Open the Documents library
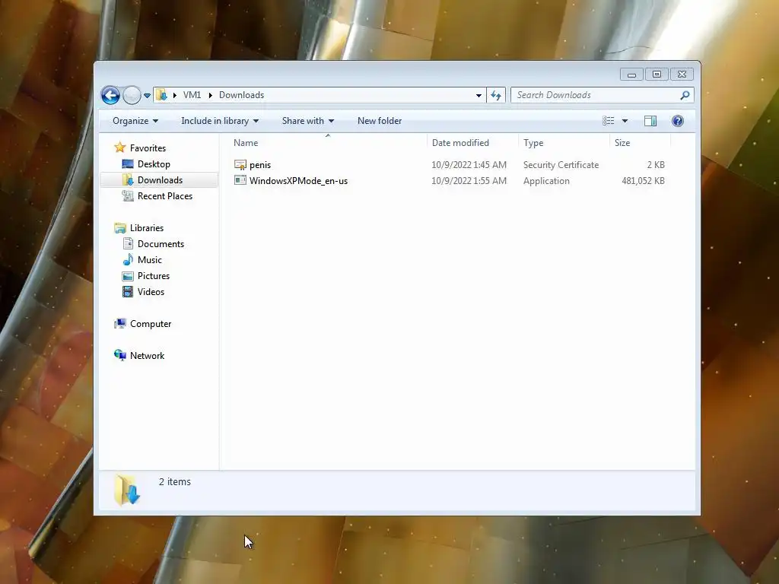Screen dimensions: 779x584 [x=161, y=244]
